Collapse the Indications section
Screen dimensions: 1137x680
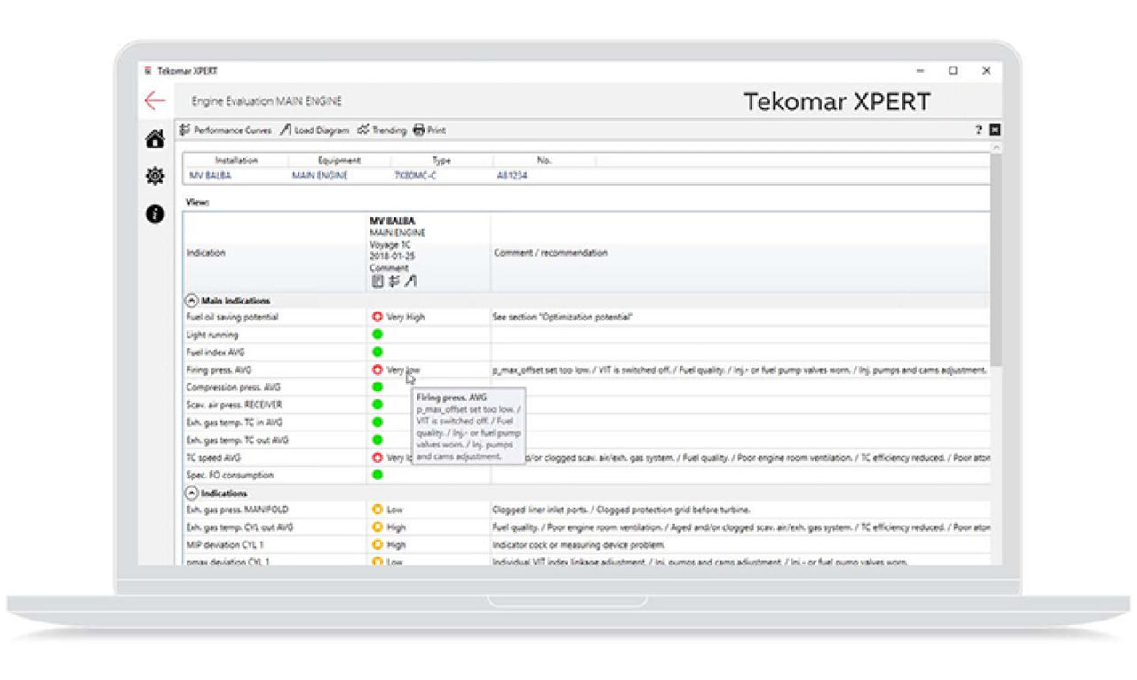coord(192,493)
